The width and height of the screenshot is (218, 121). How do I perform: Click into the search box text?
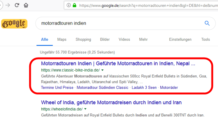click(x=64, y=23)
